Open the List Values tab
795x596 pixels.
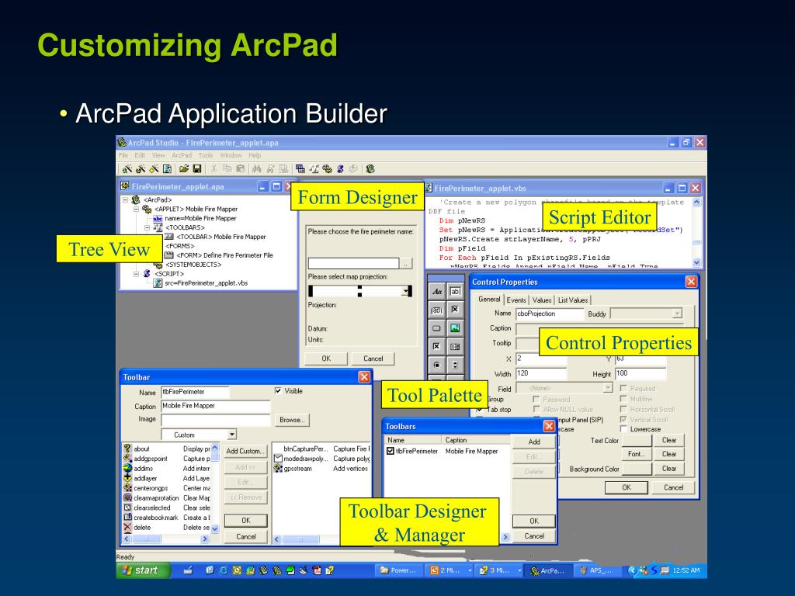tap(573, 300)
